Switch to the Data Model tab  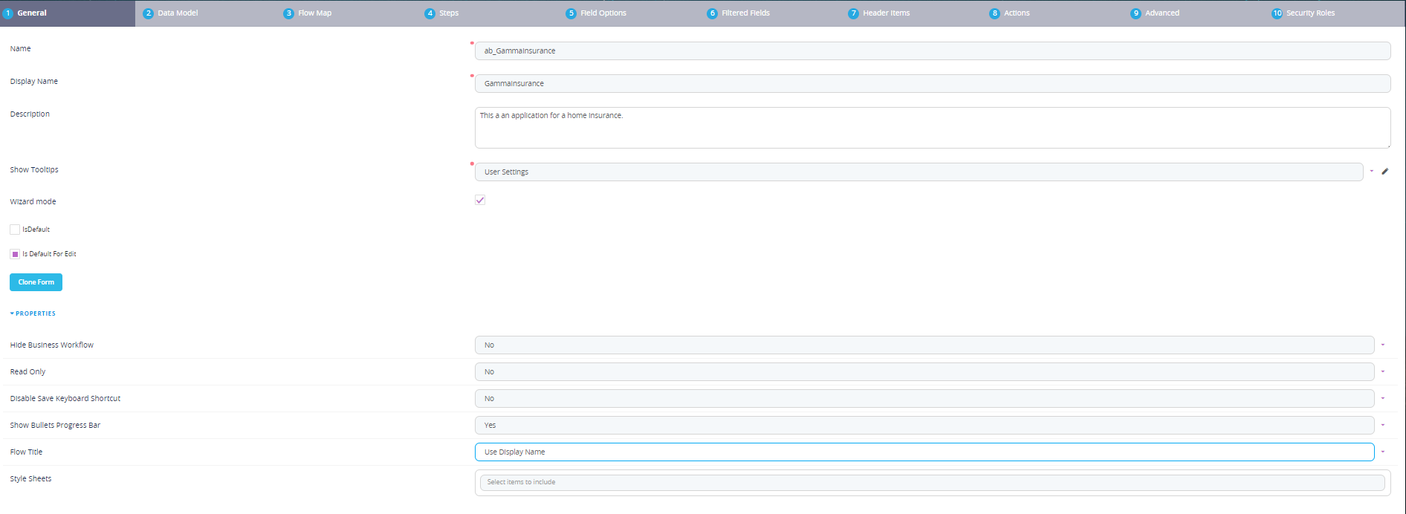coord(177,13)
